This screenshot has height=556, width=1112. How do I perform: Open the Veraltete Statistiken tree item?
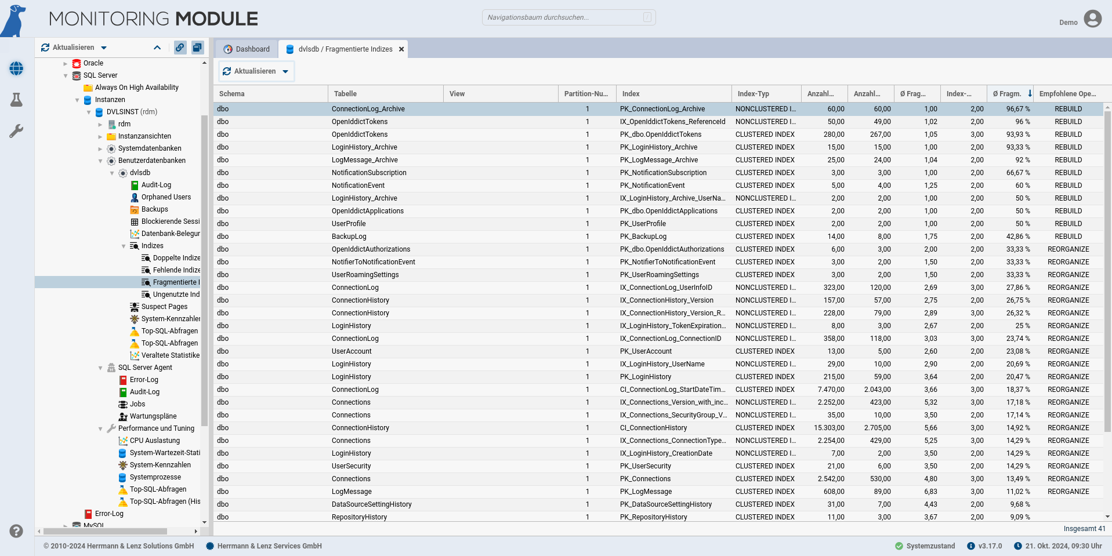[x=165, y=355]
